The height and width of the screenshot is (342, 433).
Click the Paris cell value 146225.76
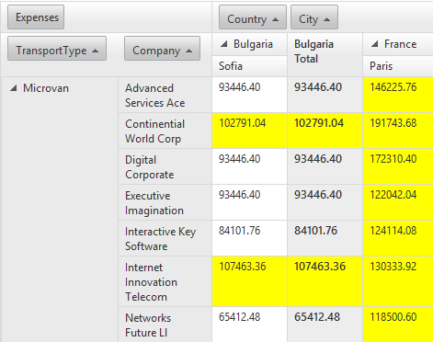(x=398, y=95)
